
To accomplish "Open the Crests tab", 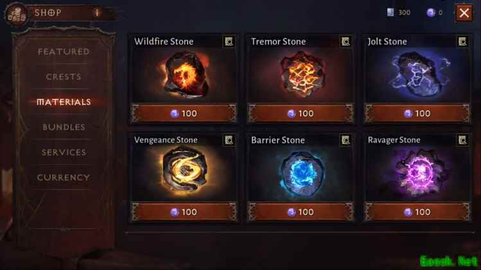I will [64, 76].
